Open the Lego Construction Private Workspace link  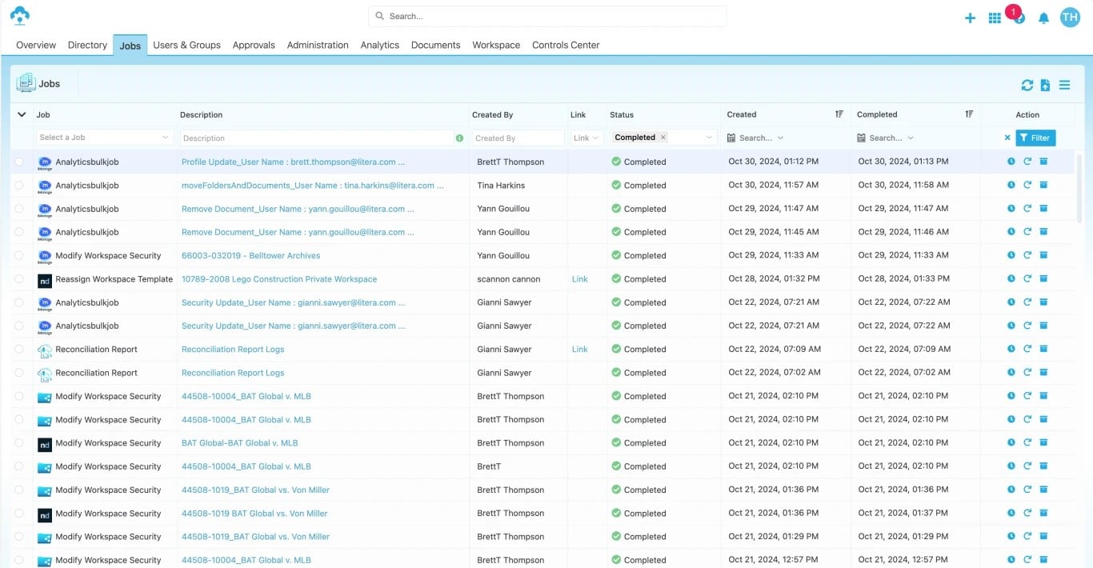tap(278, 279)
